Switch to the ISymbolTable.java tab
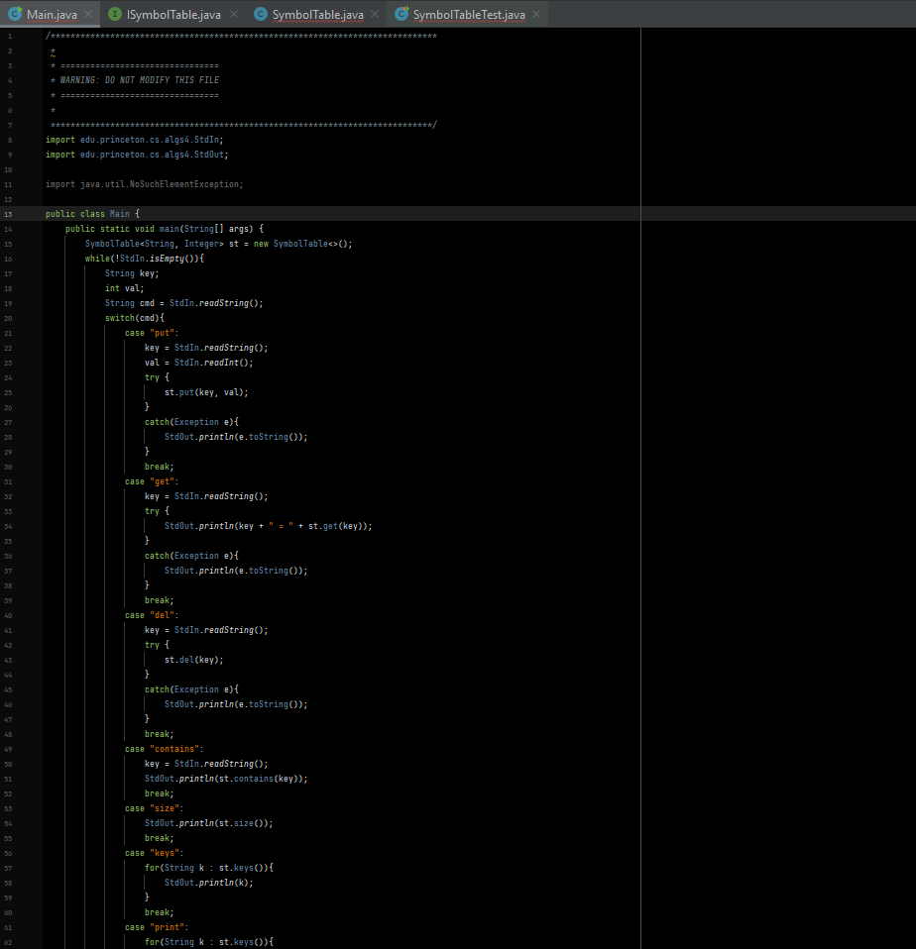 click(x=173, y=14)
